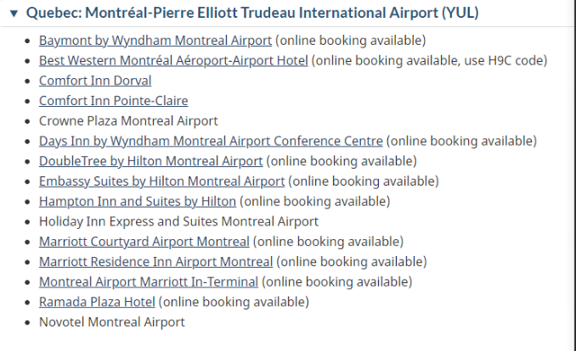Follow DoubleTree by Hilton Montreal Airport link
Viewport: 576px width, 351px height.
tap(150, 161)
